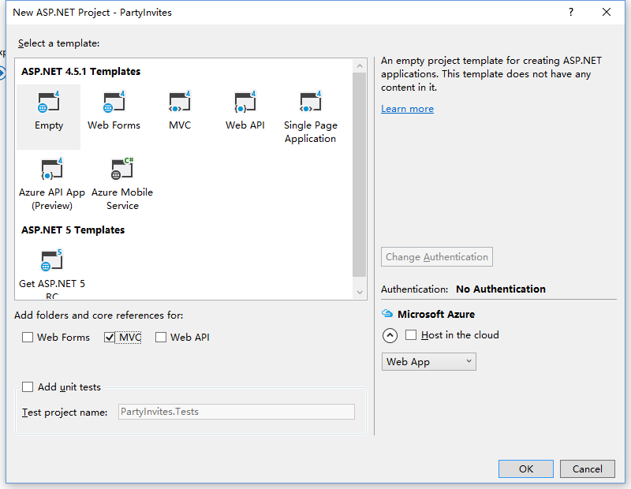Click the No Authentication status text
This screenshot has height=489, width=631.
(x=501, y=289)
